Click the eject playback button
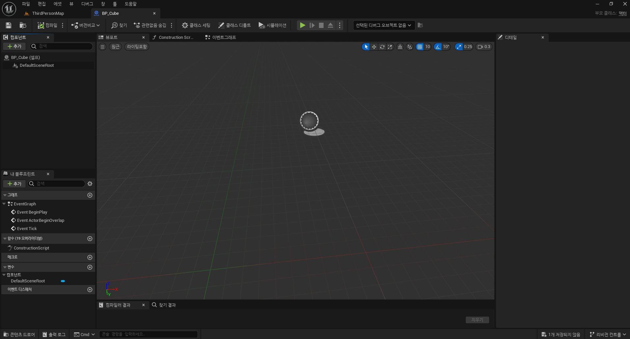Viewport: 630px width, 339px height. pos(330,25)
